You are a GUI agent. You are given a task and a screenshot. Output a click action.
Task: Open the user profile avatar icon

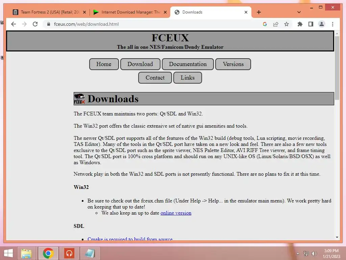pyautogui.click(x=322, y=24)
